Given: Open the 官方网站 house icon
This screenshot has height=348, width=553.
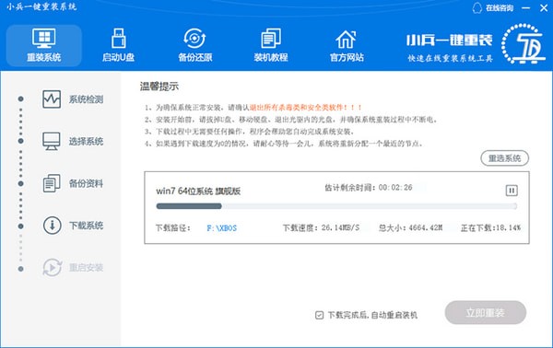Looking at the screenshot, I should [346, 39].
